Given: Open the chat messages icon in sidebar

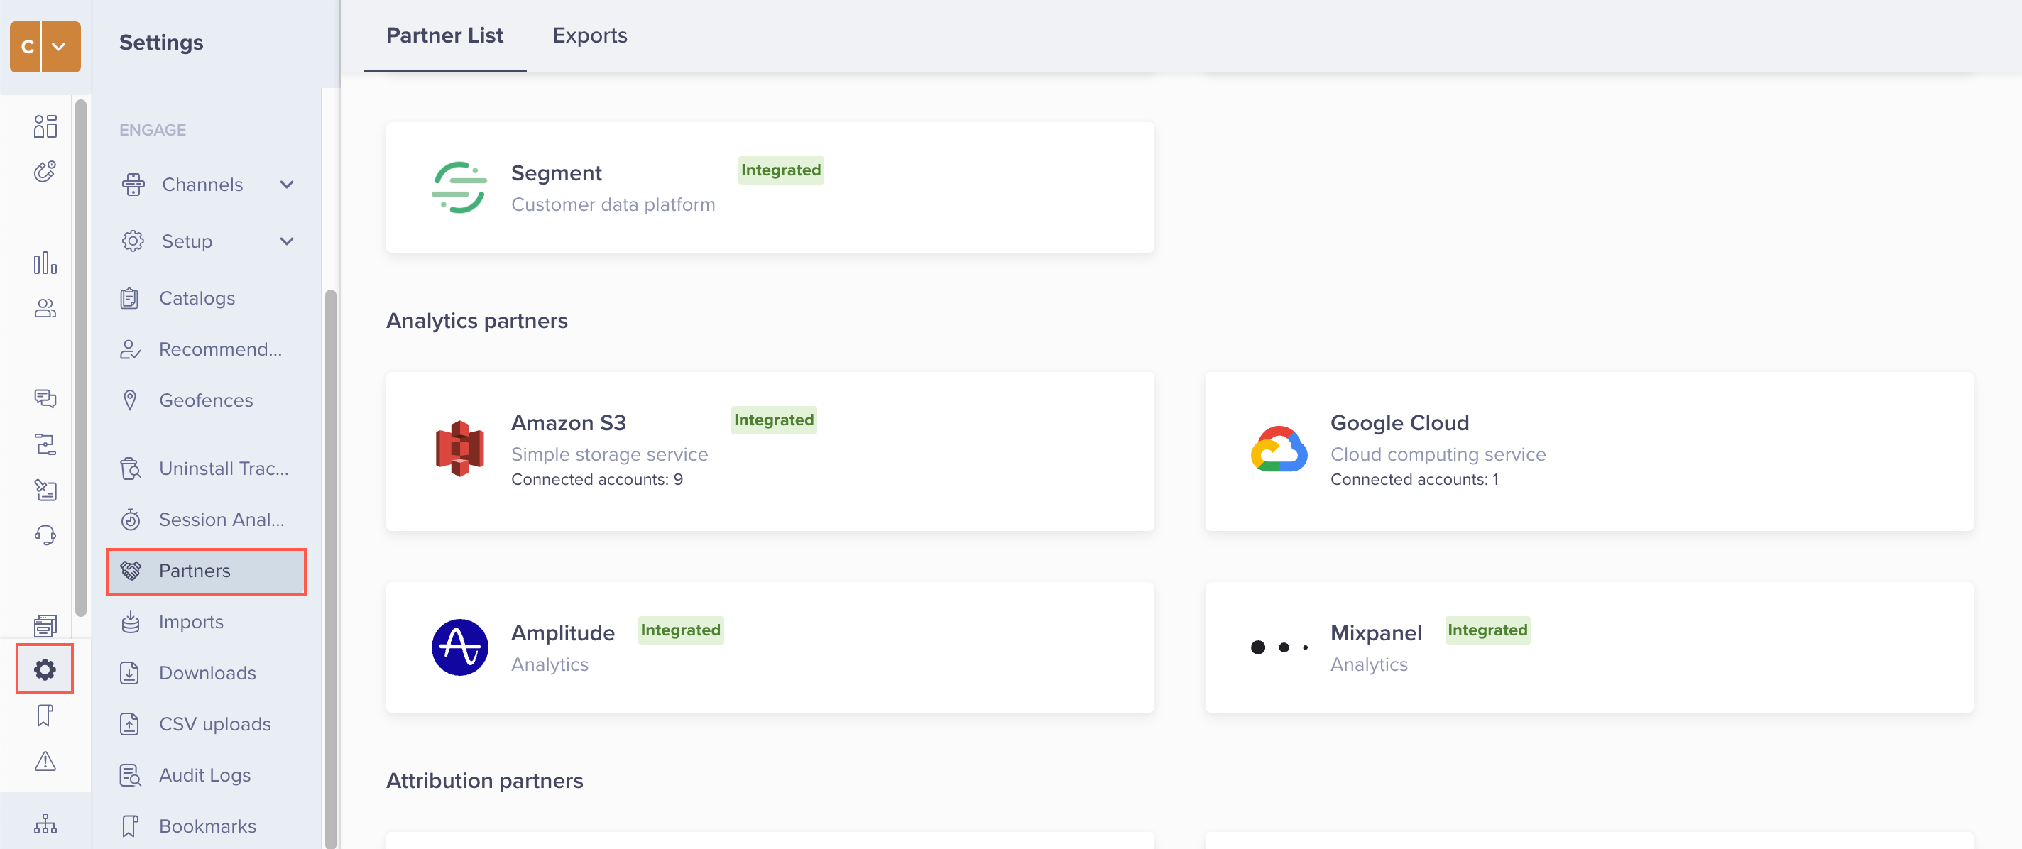Looking at the screenshot, I should tap(45, 399).
